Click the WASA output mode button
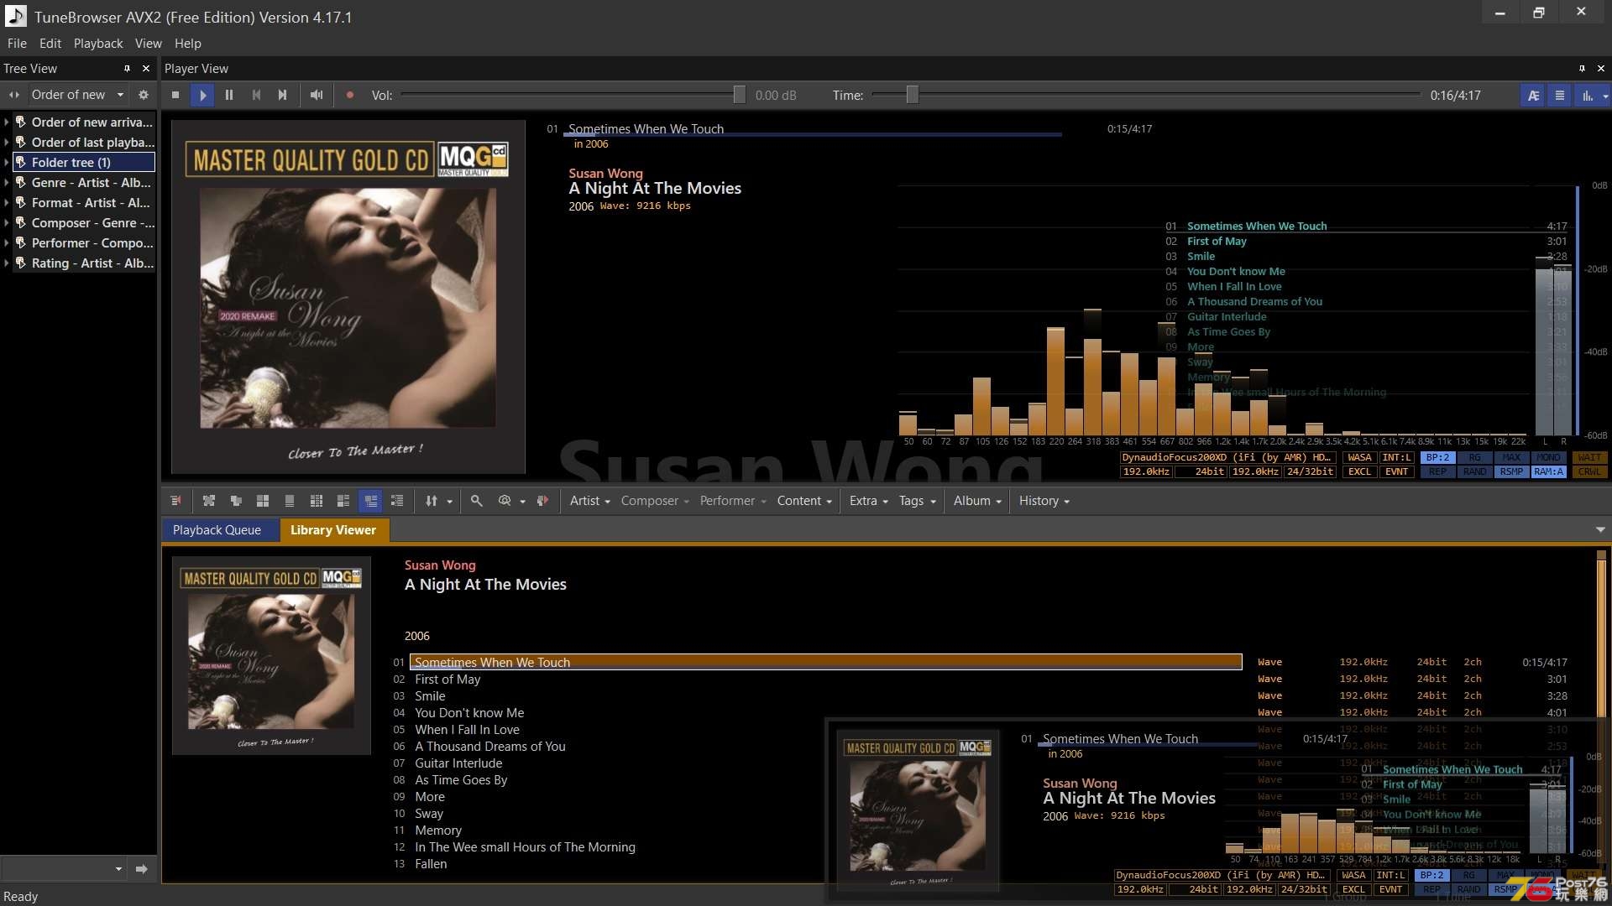 tap(1358, 458)
